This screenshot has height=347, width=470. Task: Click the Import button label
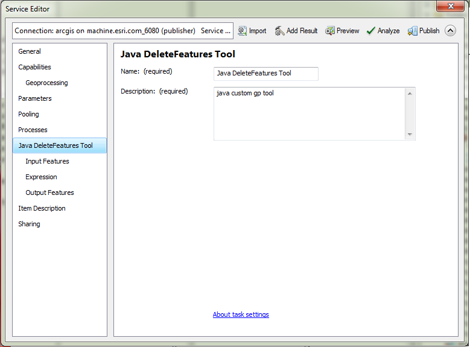[258, 31]
